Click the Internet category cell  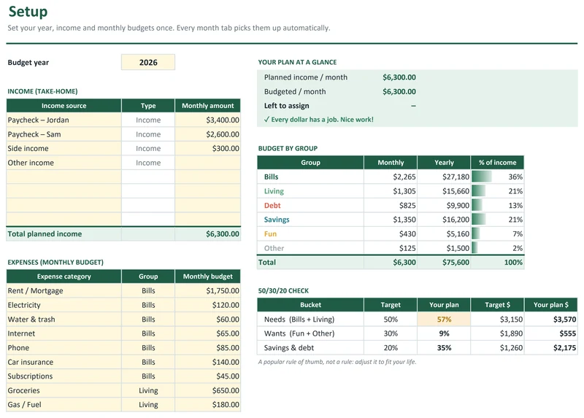(64, 333)
